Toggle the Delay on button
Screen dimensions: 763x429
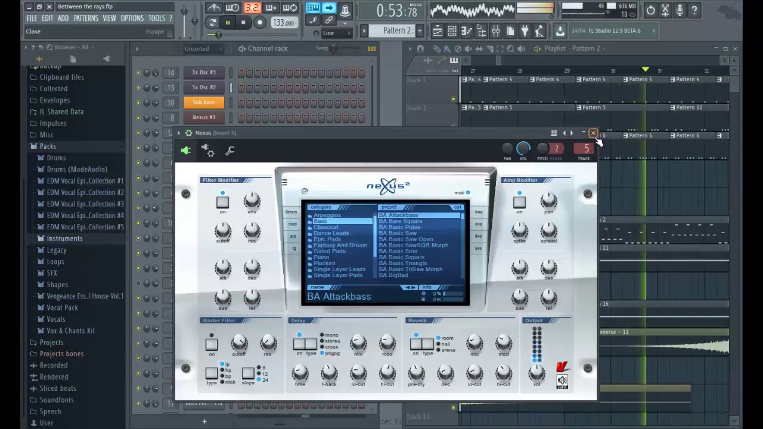[299, 344]
